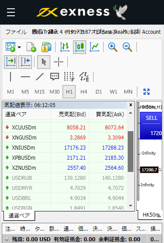Select the cursor pointer tool
164x243 pixels.
(x=44, y=62)
